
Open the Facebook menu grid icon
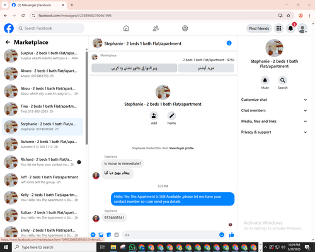click(278, 28)
